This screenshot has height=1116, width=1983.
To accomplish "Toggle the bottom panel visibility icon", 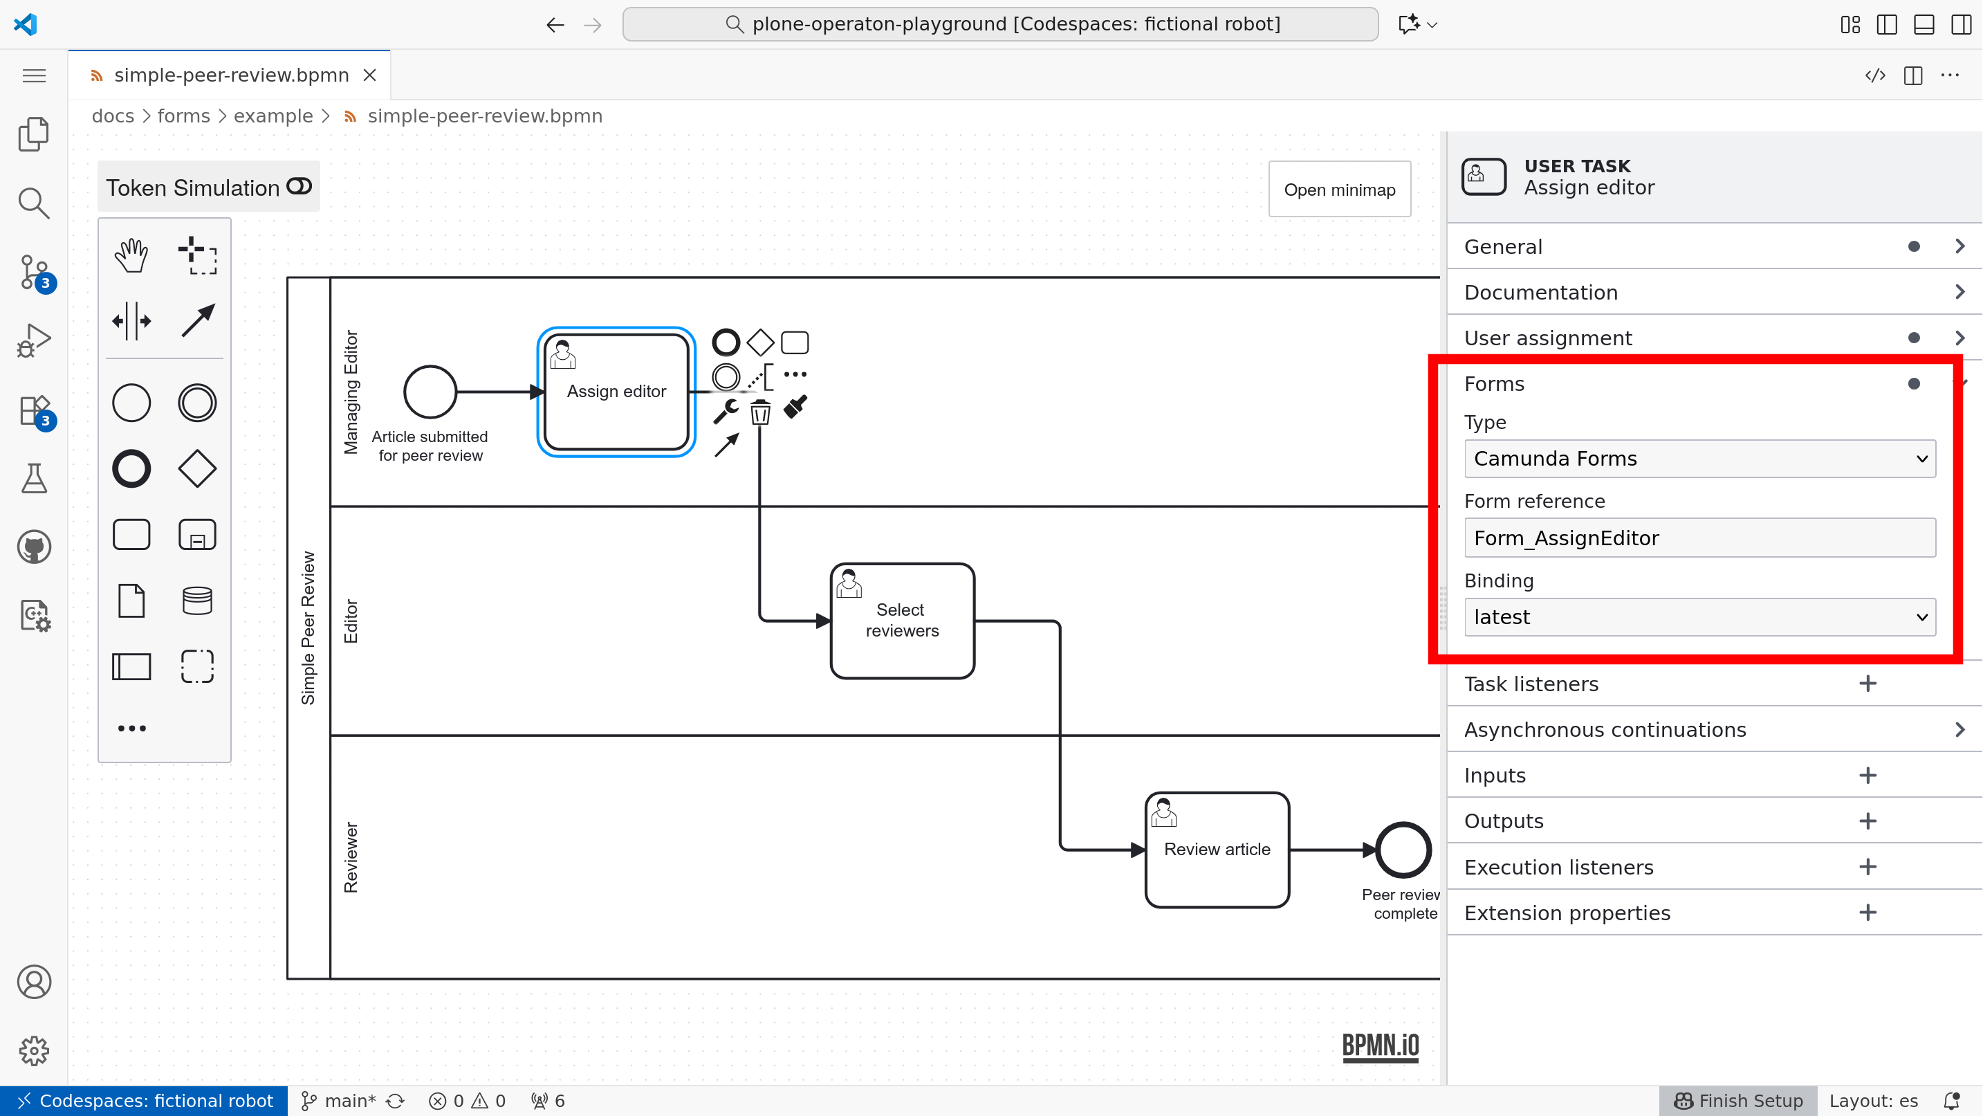I will click(1923, 24).
